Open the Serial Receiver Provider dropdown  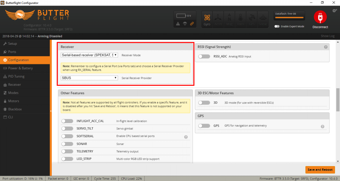click(89, 78)
